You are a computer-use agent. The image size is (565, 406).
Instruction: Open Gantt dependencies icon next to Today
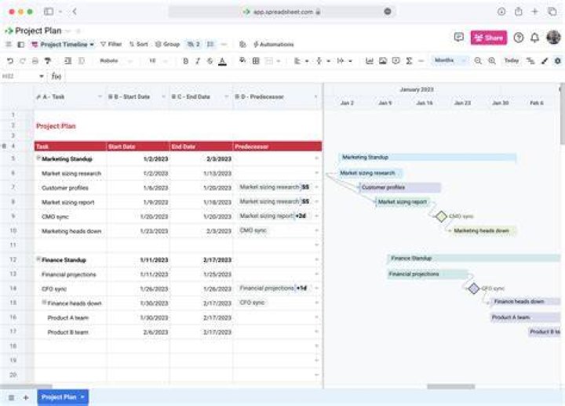tap(530, 61)
